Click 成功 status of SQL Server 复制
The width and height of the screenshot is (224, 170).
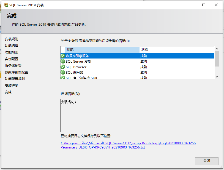144,62
